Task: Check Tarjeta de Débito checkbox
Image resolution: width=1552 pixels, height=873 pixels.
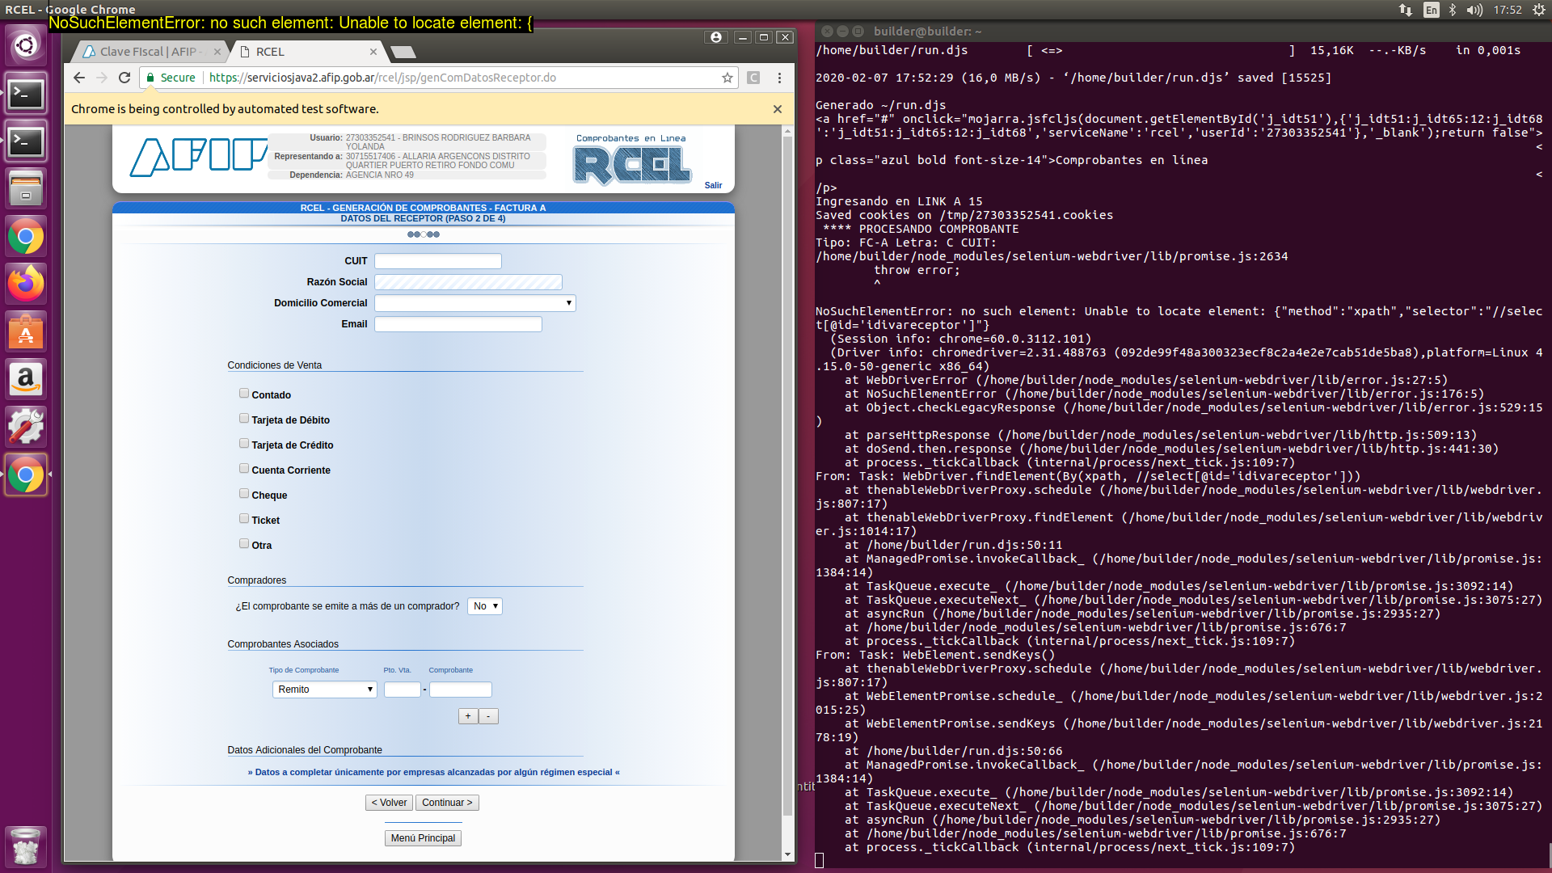Action: 244,419
